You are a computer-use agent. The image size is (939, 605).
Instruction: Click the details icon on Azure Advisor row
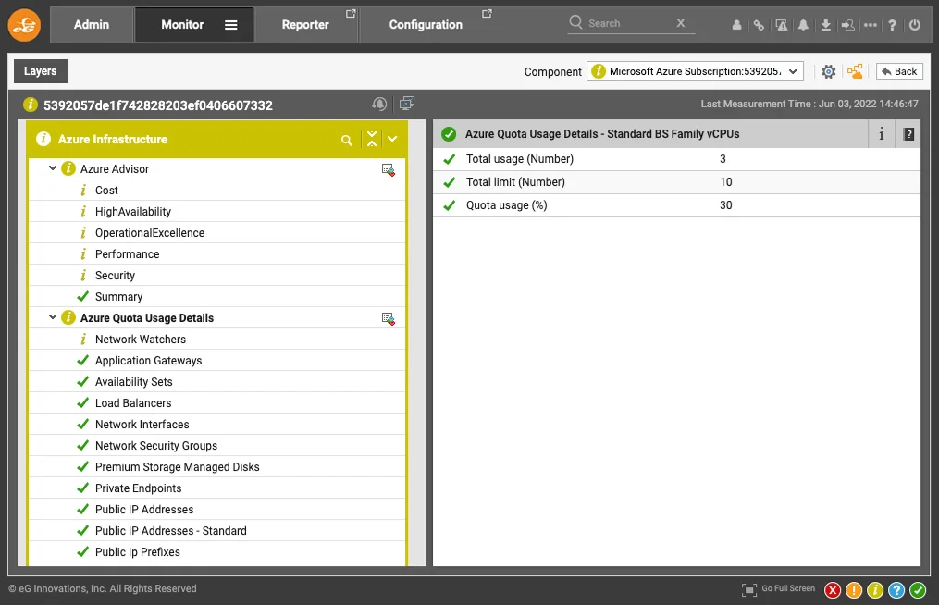[388, 169]
